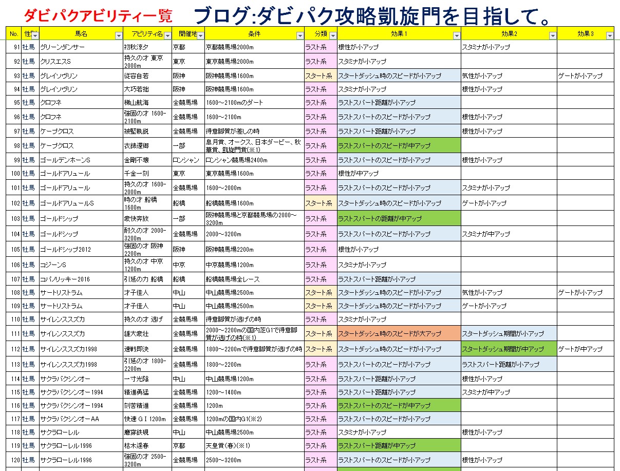Select the ゲートが中アップ effect cell
The image size is (620, 471).
pyautogui.click(x=586, y=349)
